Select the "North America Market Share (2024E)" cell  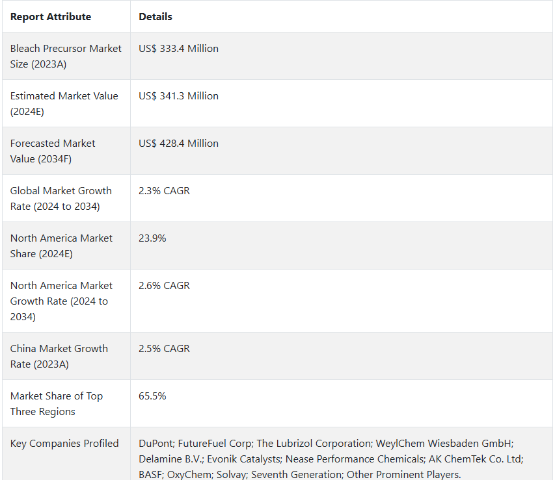61,246
